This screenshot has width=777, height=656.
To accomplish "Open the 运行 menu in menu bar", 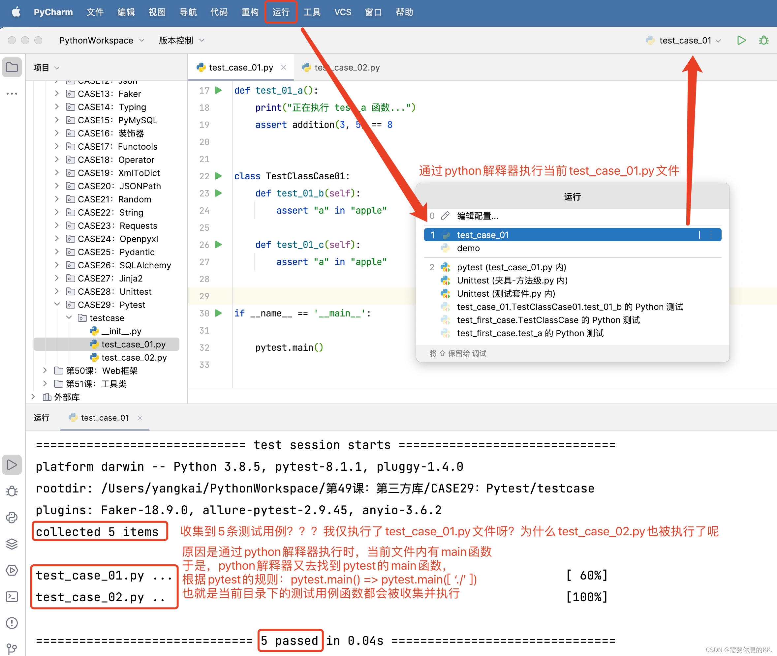I will coord(281,12).
